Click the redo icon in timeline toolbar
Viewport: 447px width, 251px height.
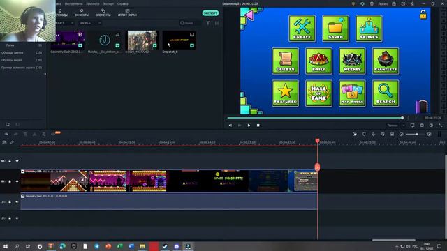click(x=16, y=135)
